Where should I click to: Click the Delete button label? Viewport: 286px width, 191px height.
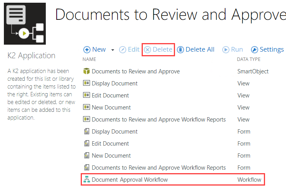162,49
